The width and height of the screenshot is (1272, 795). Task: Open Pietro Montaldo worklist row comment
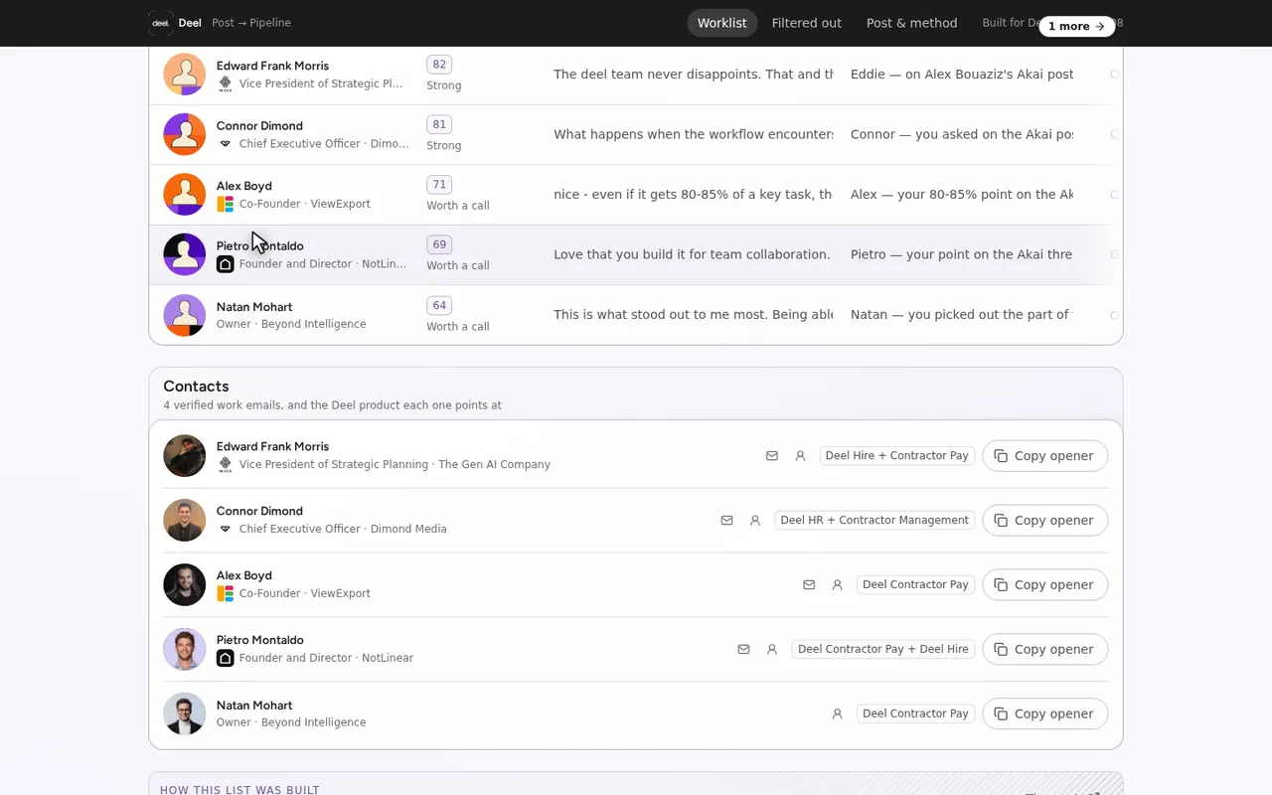(693, 254)
